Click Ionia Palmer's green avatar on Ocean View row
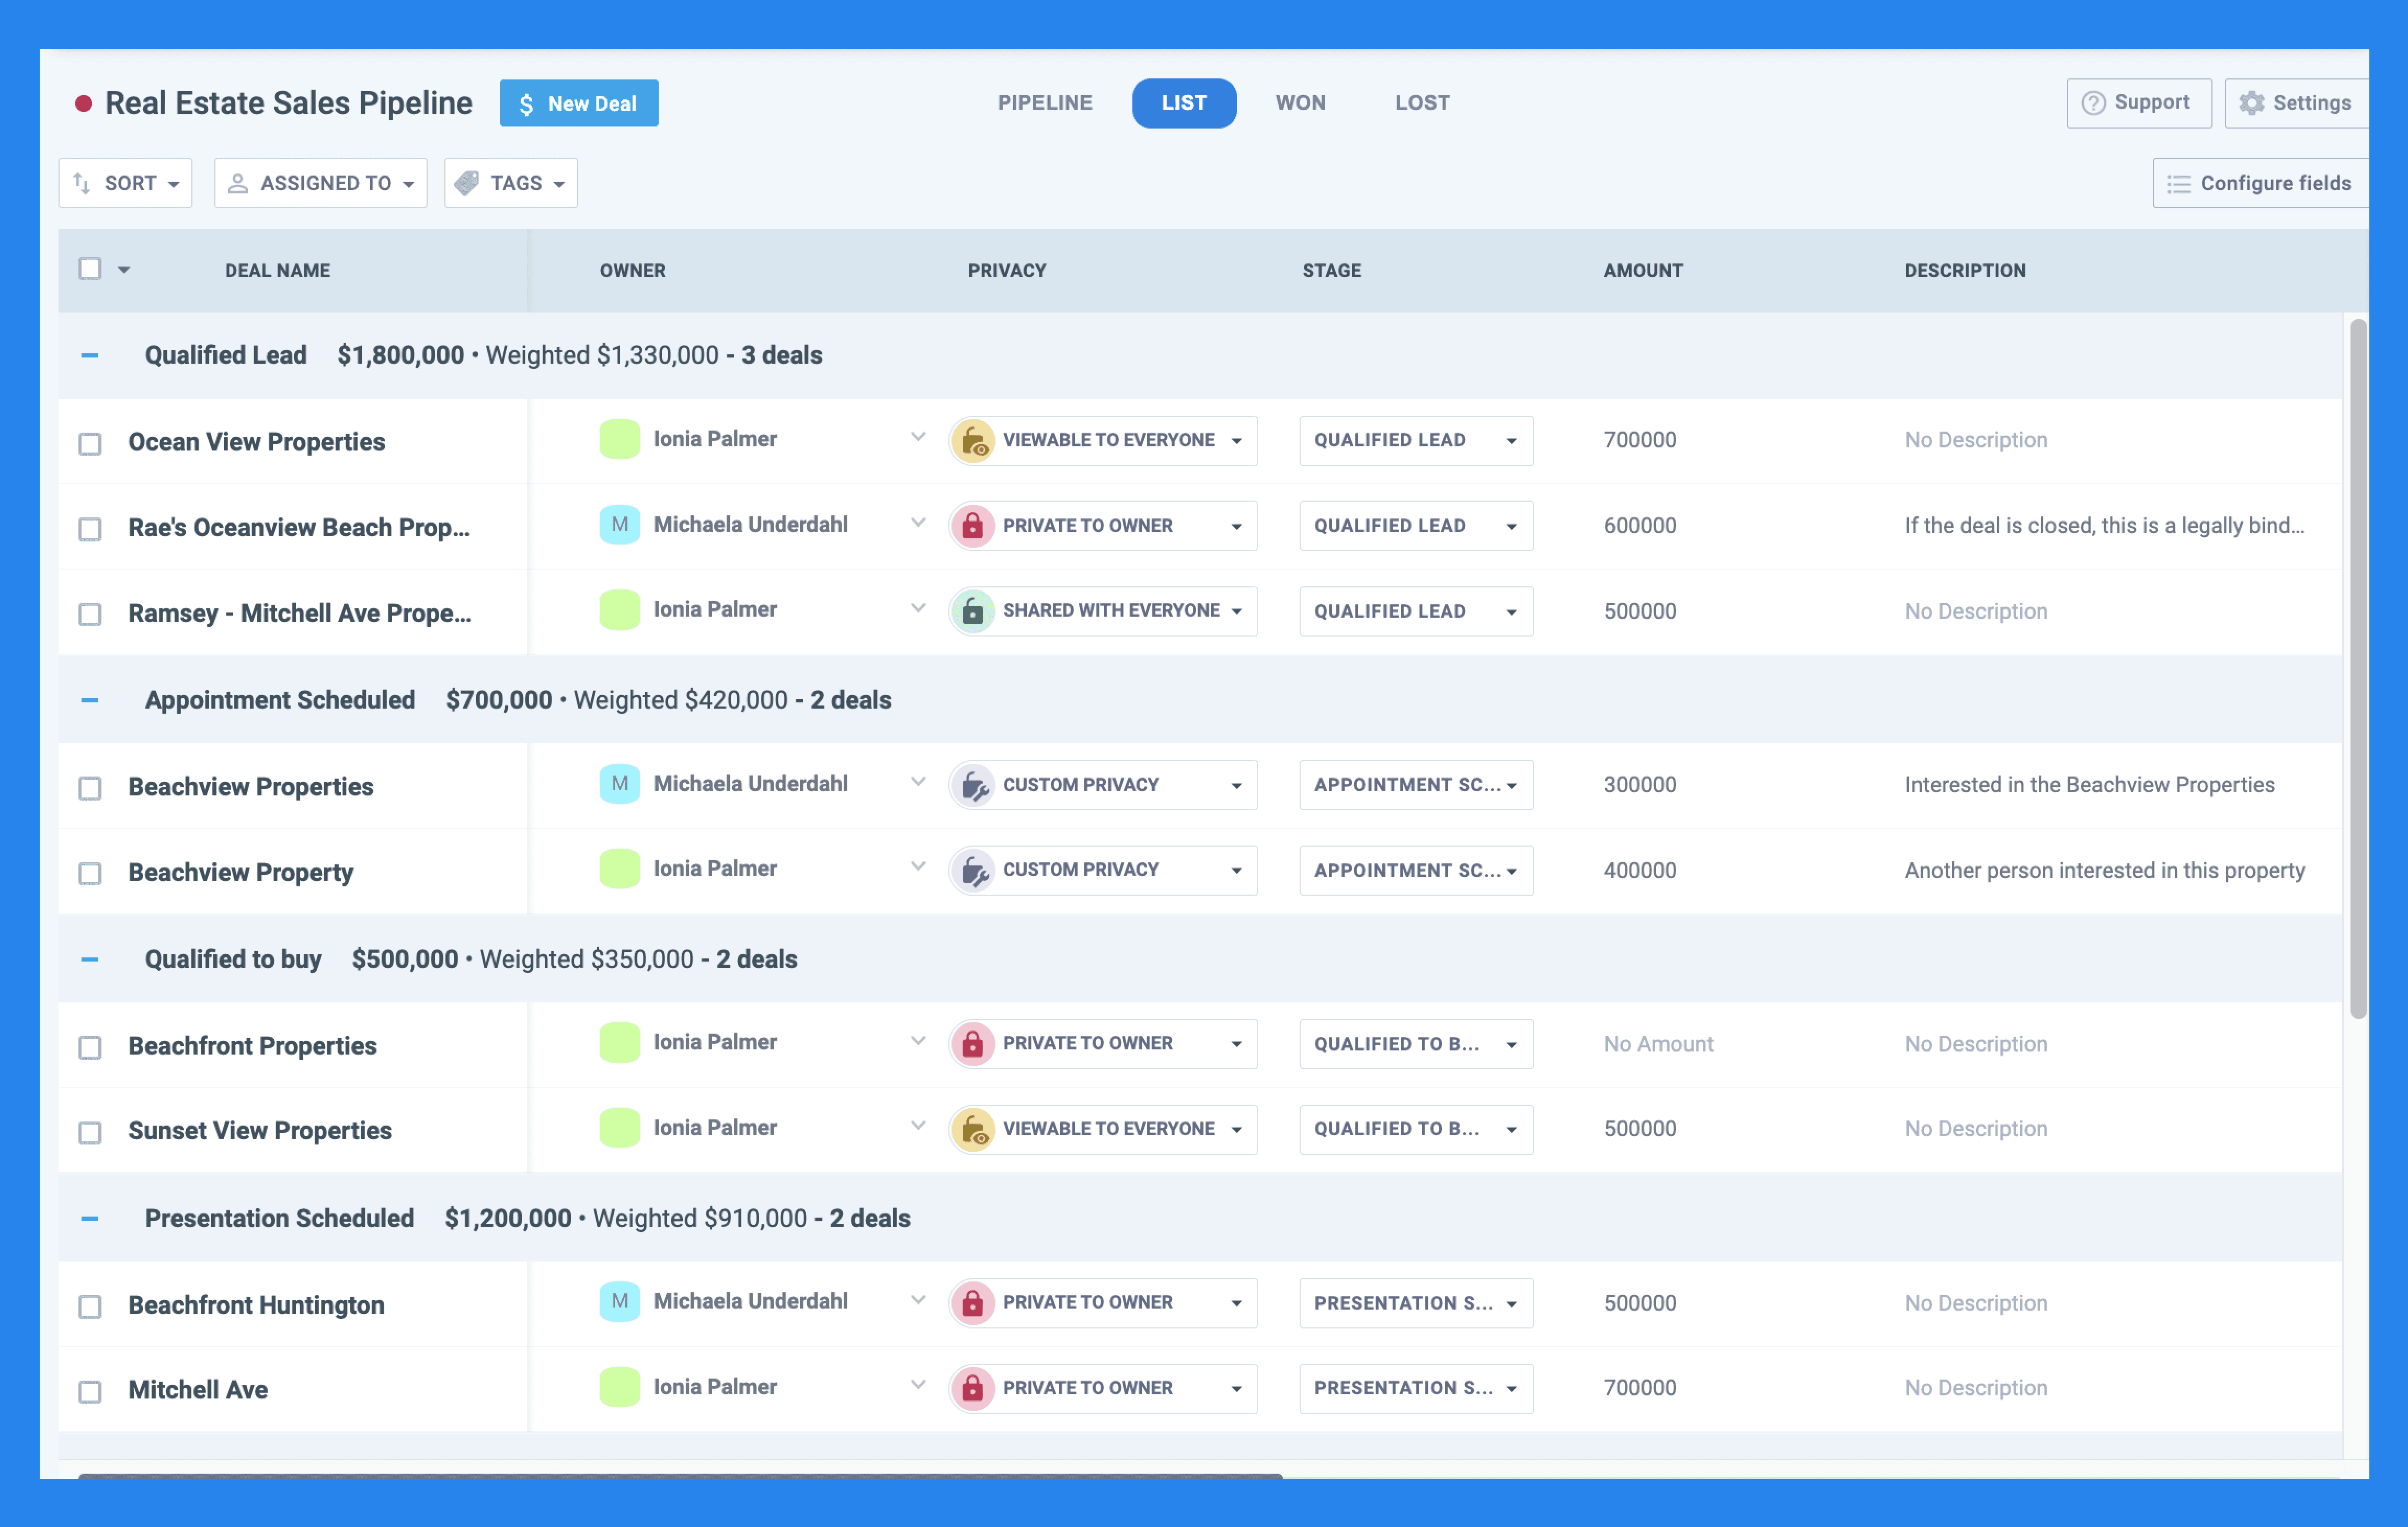The image size is (2408, 1527). click(620, 439)
